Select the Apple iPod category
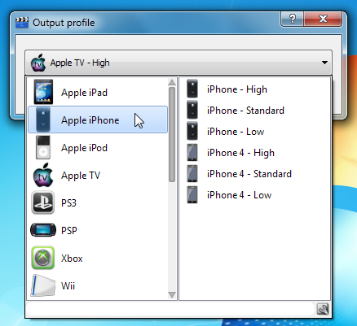This screenshot has width=357, height=326. point(98,147)
